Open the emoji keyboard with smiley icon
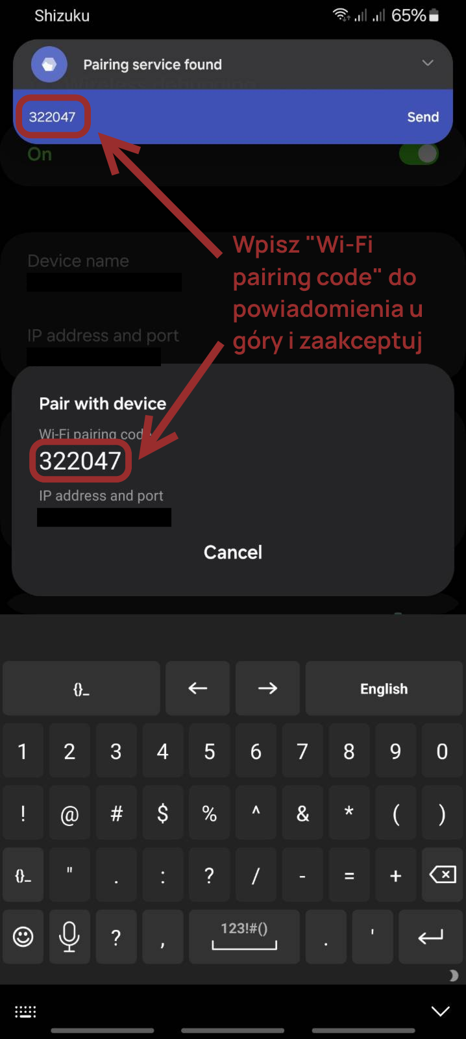 click(x=23, y=937)
